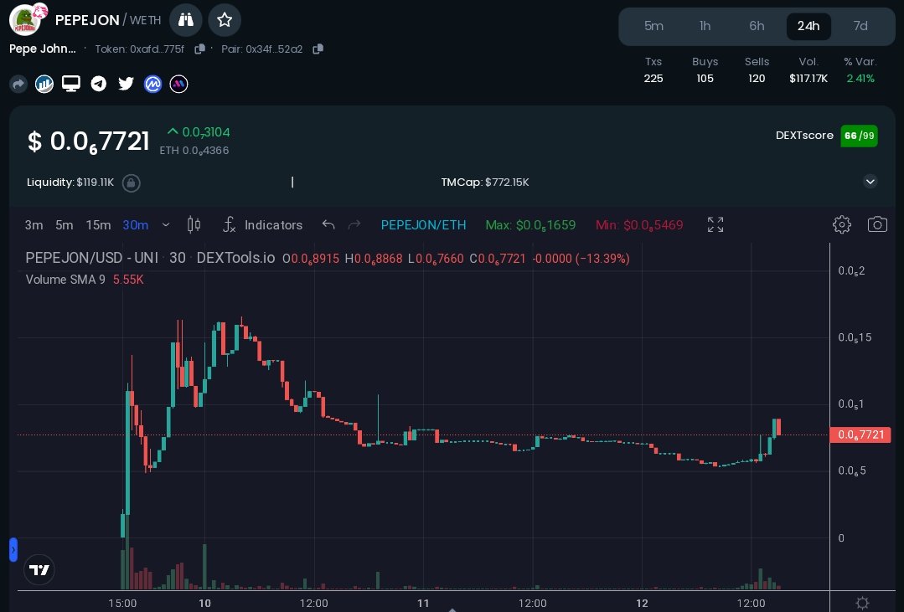
Task: Open the time axis settings gear
Action: (x=862, y=603)
